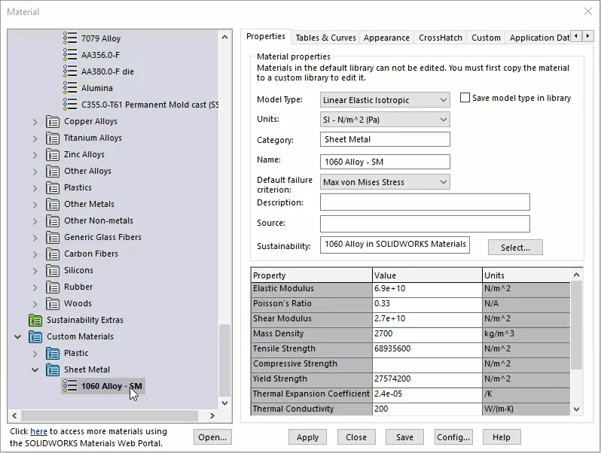Viewport: 601px width, 453px height.
Task: Click the Woods category folder icon
Action: (53, 303)
